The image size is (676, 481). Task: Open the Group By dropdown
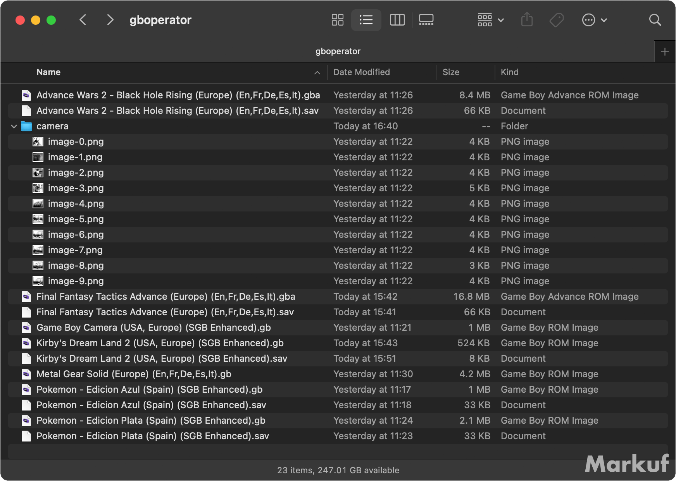[491, 20]
